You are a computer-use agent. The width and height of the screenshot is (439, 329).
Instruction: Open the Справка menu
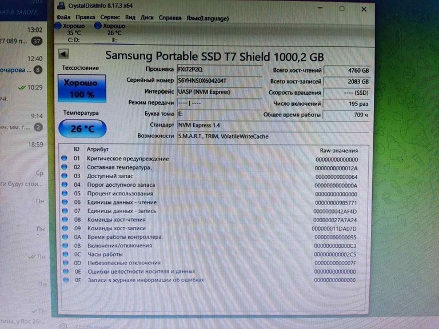tap(170, 18)
